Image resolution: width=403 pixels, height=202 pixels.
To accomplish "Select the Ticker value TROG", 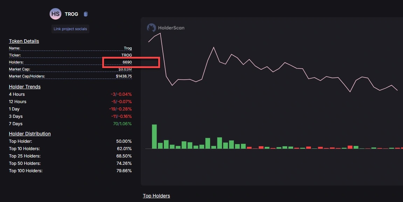I will [x=127, y=55].
